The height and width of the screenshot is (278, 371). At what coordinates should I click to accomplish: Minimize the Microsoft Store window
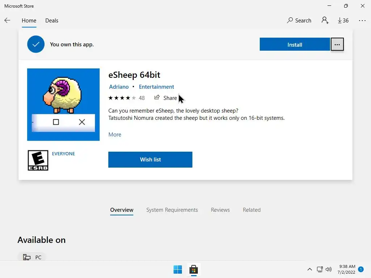(329, 6)
